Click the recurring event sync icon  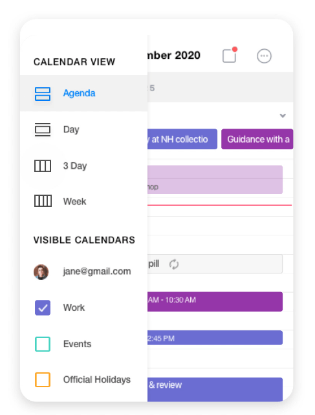(174, 264)
